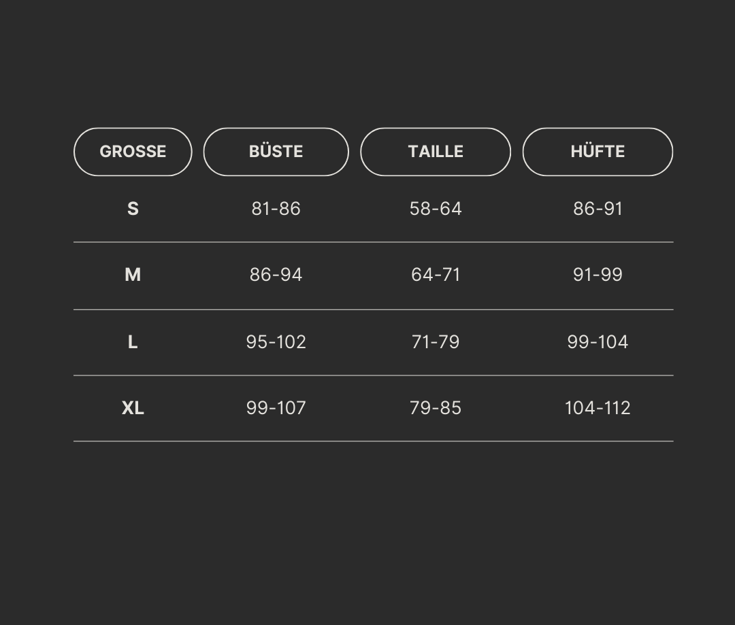Viewport: 735px width, 625px height.
Task: Click waist range 64-71
Action: (x=436, y=275)
